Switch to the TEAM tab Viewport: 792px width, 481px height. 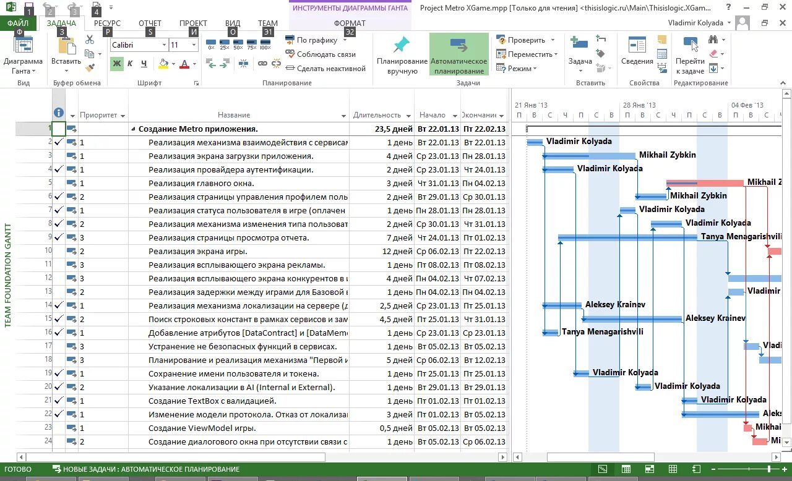268,23
